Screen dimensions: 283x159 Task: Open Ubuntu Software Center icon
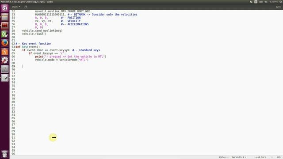tap(5, 52)
